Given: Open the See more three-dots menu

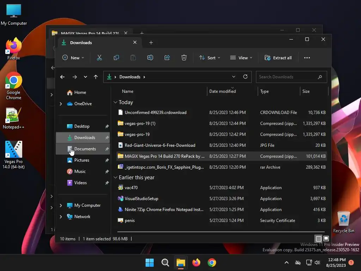Looking at the screenshot, I should (307, 58).
